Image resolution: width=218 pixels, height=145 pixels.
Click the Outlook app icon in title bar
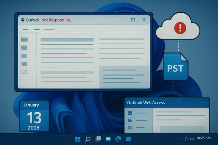click(x=23, y=20)
